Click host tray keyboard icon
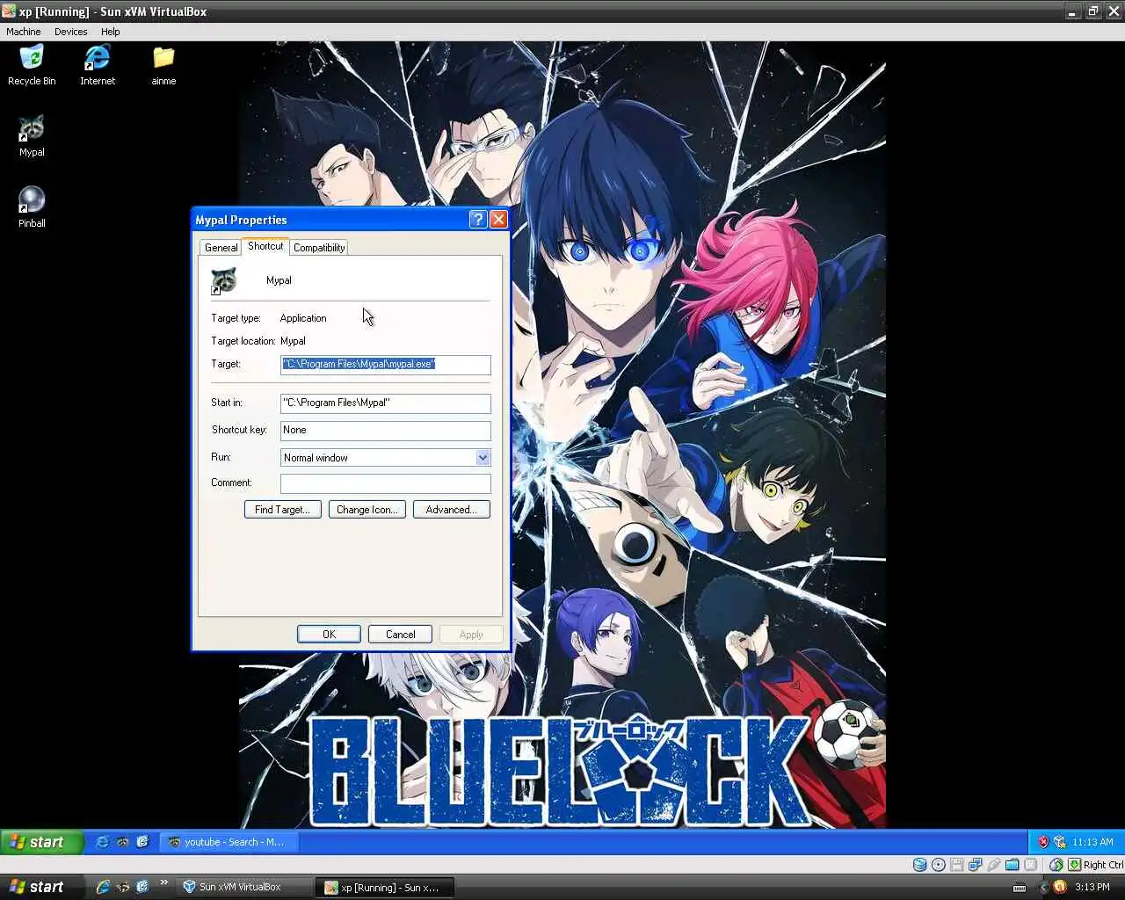The width and height of the screenshot is (1125, 900). pyautogui.click(x=1020, y=888)
